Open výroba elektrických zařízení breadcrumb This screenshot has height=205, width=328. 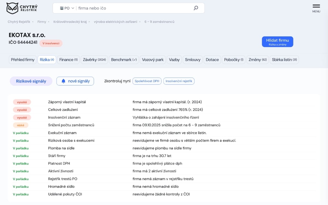pyautogui.click(x=116, y=22)
